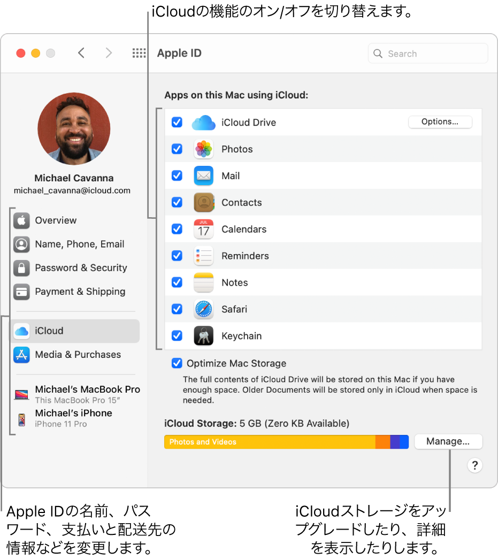Click the Mail envelope icon
Screen dimensions: 498x559
coord(204,176)
